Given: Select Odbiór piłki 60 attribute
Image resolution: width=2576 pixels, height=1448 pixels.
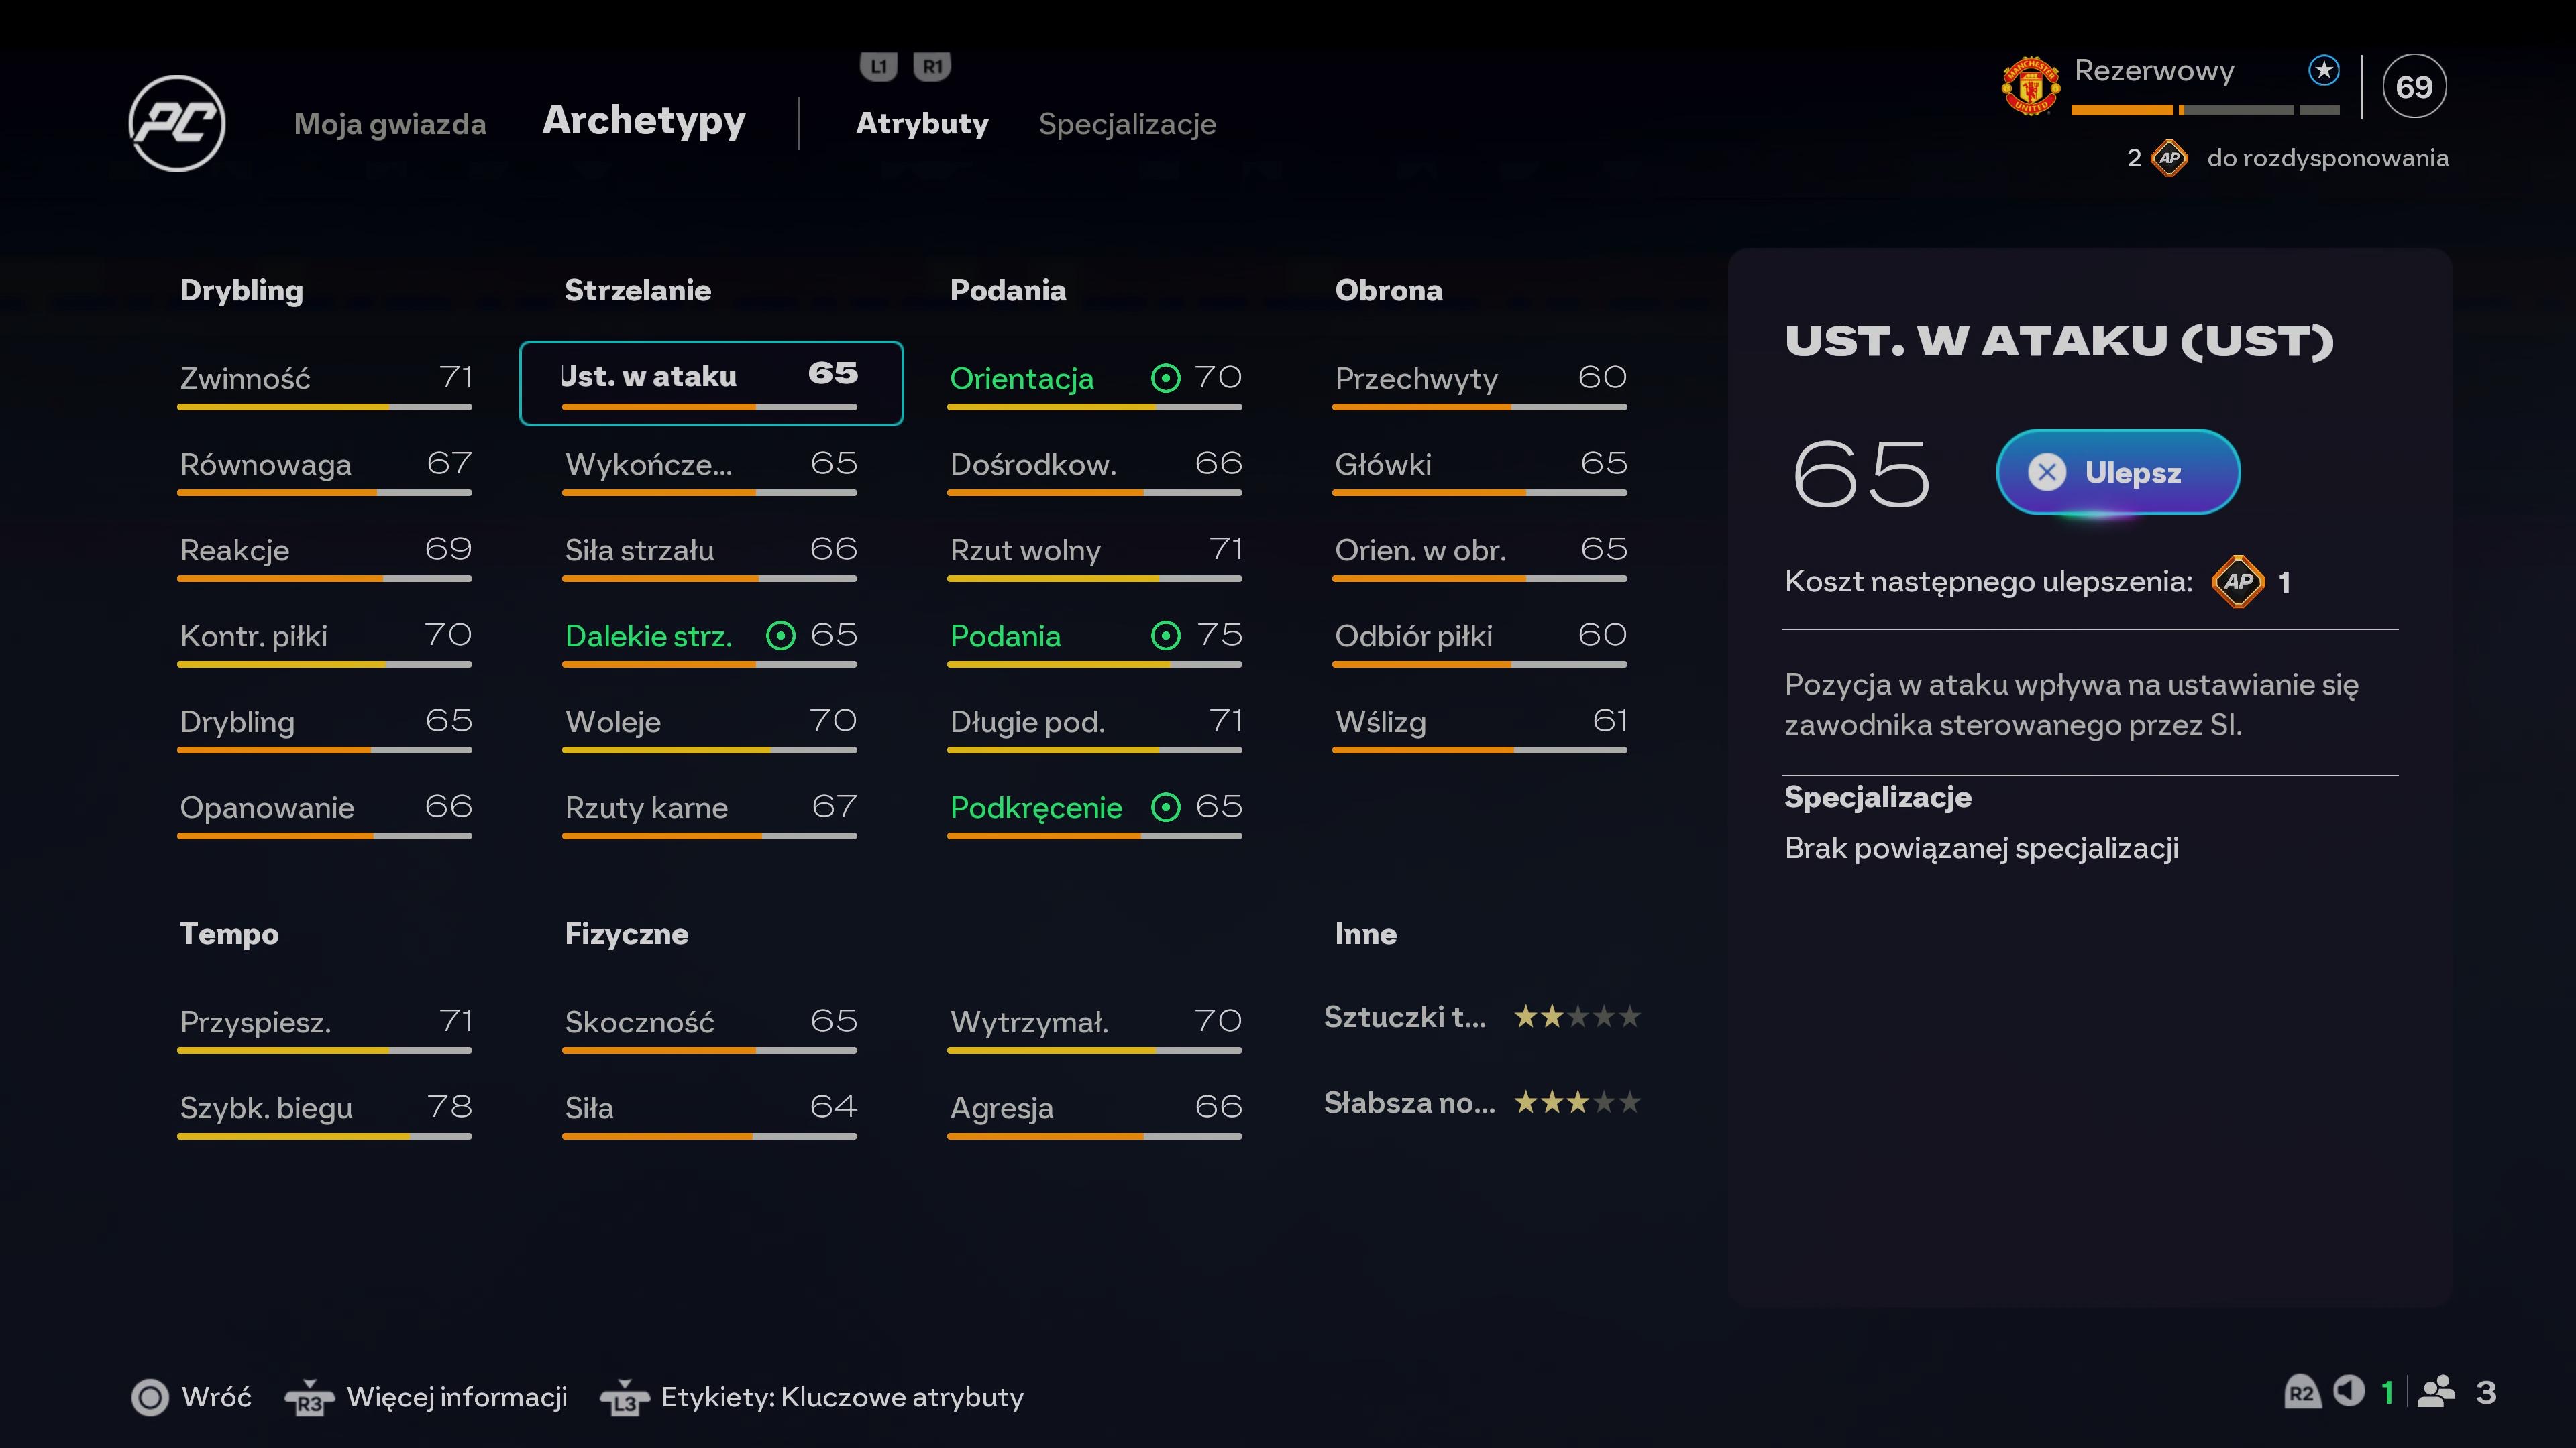Looking at the screenshot, I should (x=1480, y=643).
